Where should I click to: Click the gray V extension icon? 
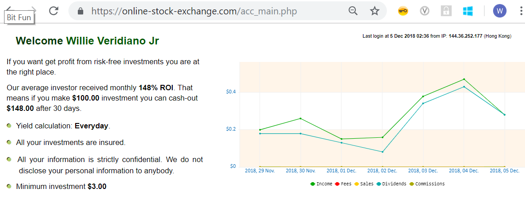tap(424, 11)
